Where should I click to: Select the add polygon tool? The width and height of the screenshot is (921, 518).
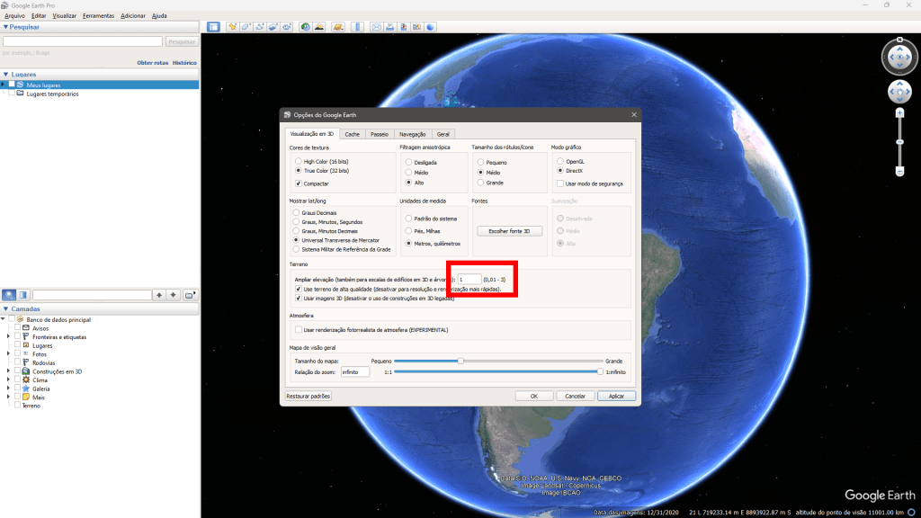246,26
